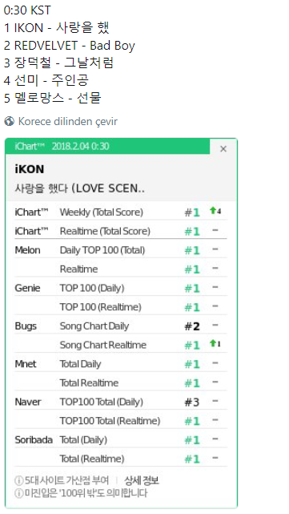This screenshot has height=514, width=289.
Task: Click the #3 rank on Naver TOP100 Daily
Action: pyautogui.click(x=192, y=402)
